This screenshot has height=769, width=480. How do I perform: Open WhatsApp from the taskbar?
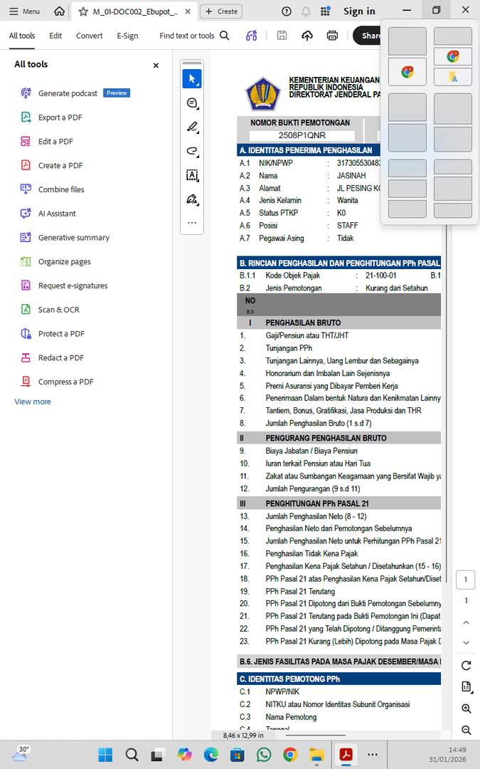click(x=264, y=755)
